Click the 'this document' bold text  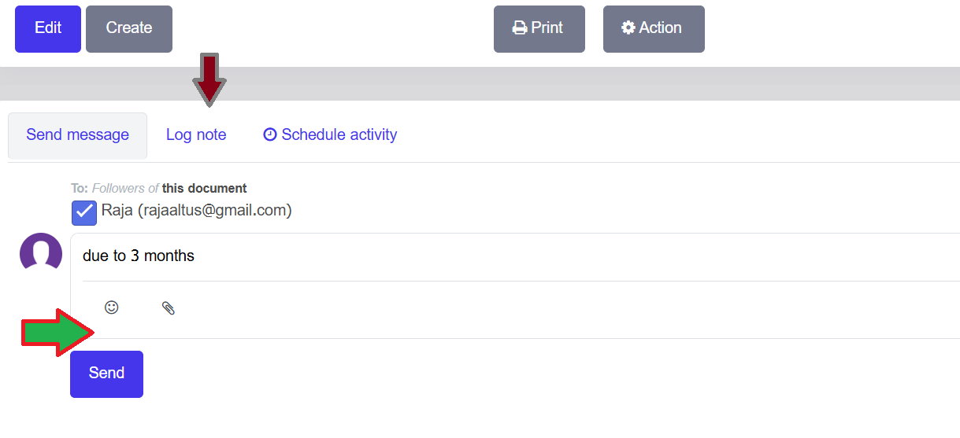(x=204, y=189)
